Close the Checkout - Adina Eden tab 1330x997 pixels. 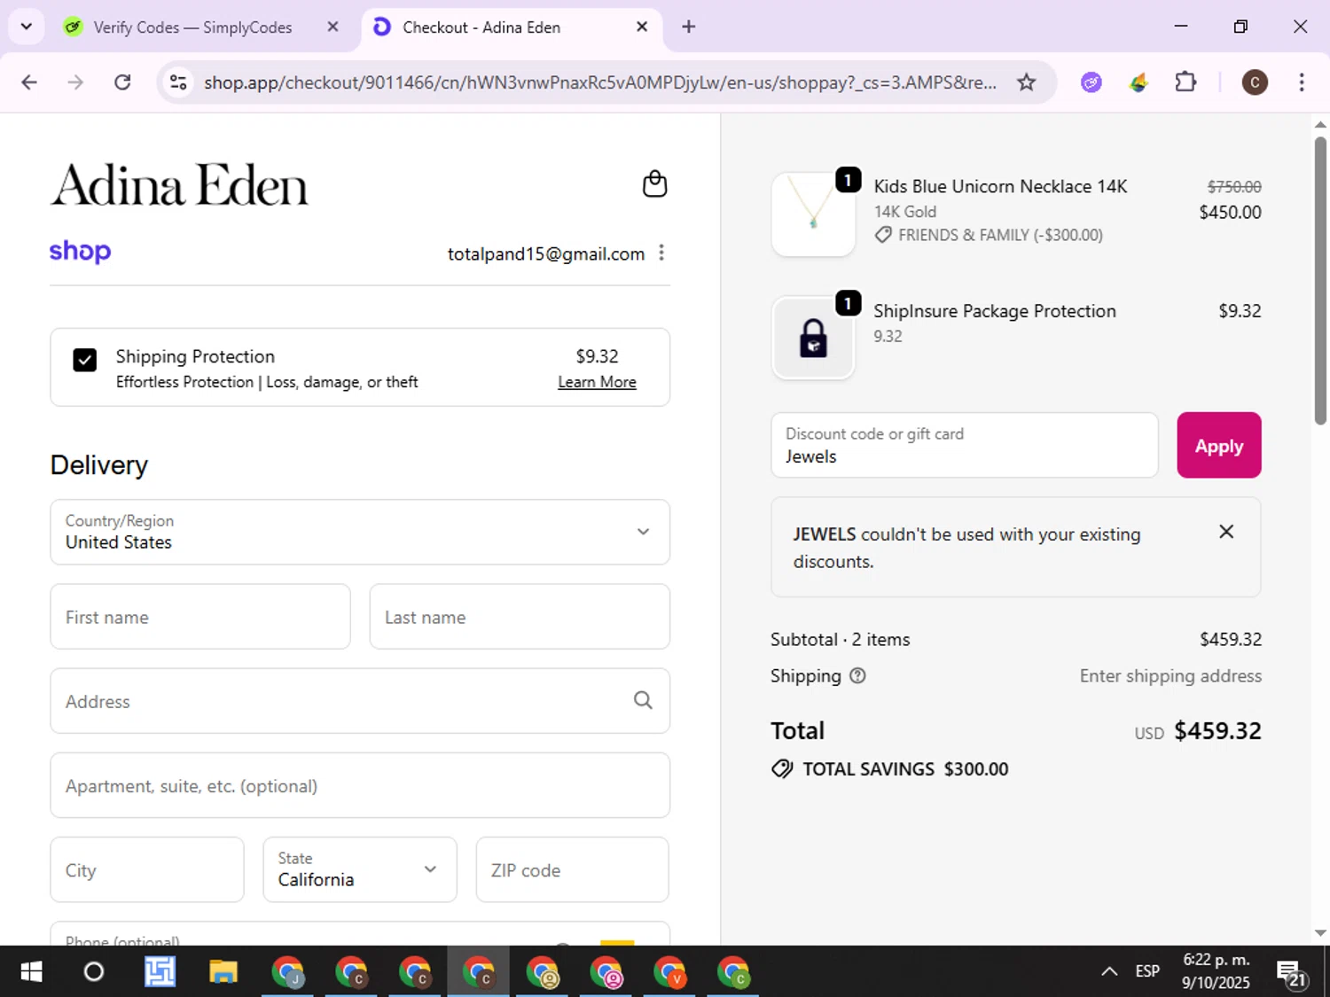click(x=642, y=27)
